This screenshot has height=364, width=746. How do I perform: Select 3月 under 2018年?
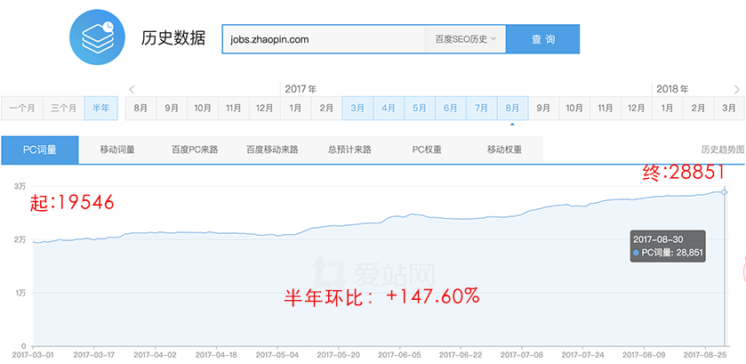pyautogui.click(x=729, y=109)
